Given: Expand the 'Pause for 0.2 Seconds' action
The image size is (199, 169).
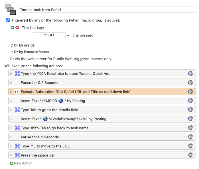Looking at the screenshot, I should tap(11, 83).
